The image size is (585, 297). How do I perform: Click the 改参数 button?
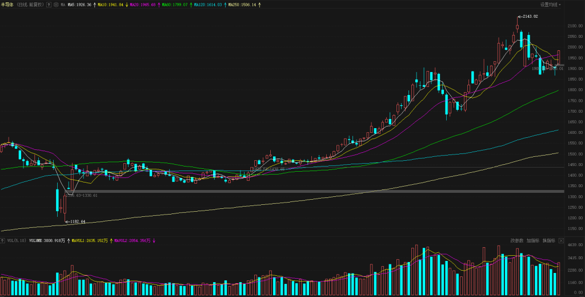pyautogui.click(x=516, y=241)
